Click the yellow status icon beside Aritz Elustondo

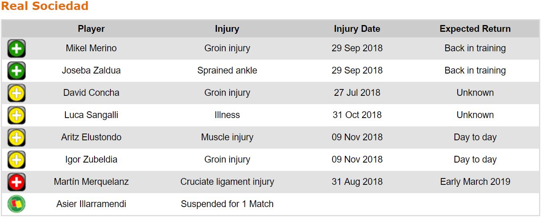point(16,138)
